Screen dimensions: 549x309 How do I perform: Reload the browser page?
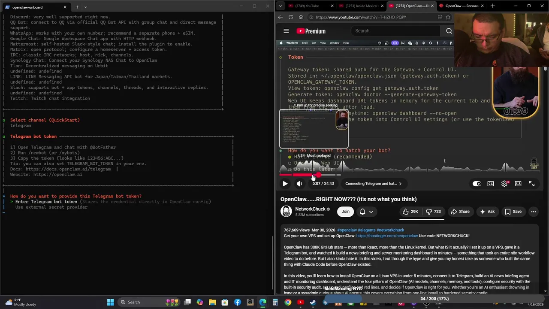click(291, 17)
